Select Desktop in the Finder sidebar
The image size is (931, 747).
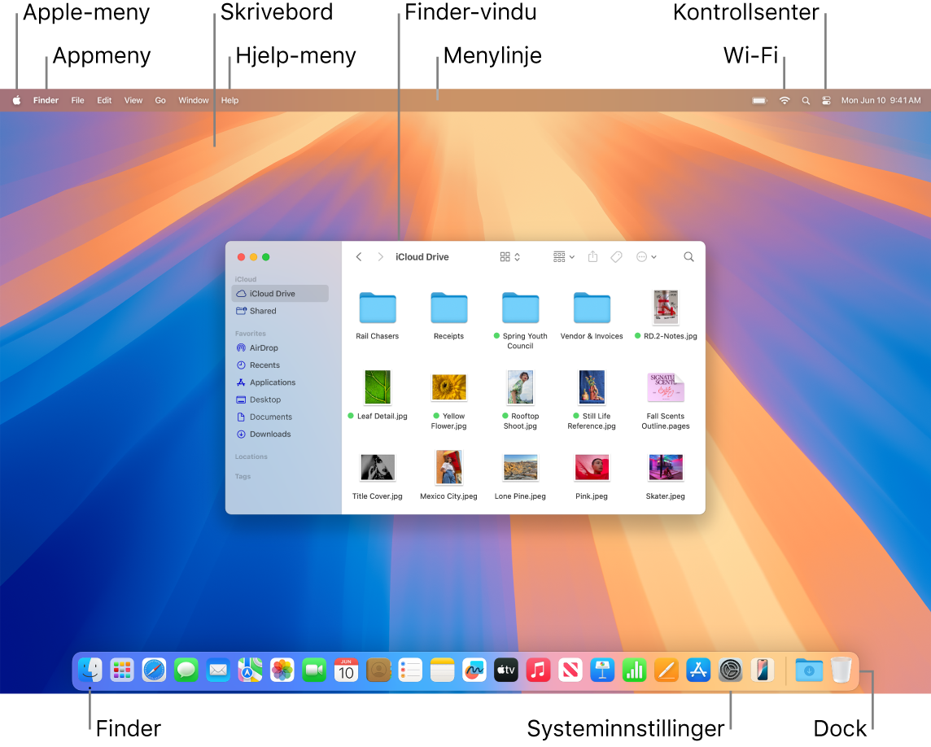(280, 400)
